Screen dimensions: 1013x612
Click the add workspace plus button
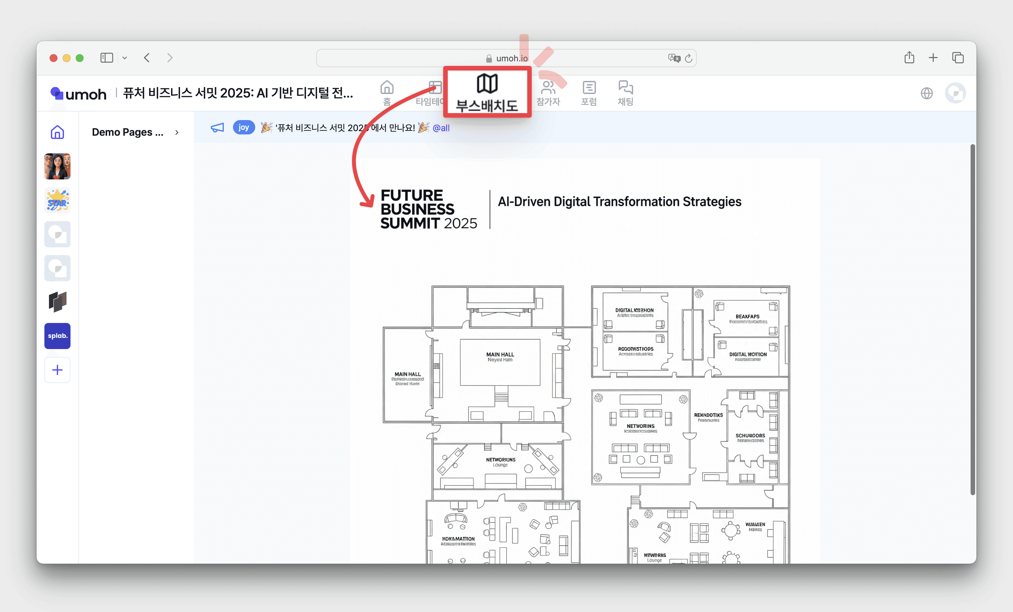[x=57, y=370]
